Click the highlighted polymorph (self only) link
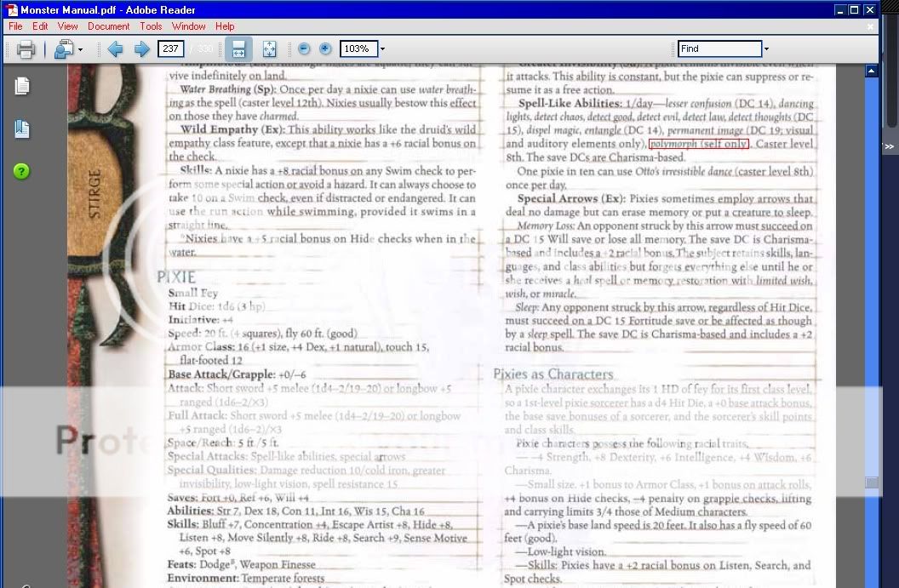Screen dimensions: 899x588 pos(698,144)
